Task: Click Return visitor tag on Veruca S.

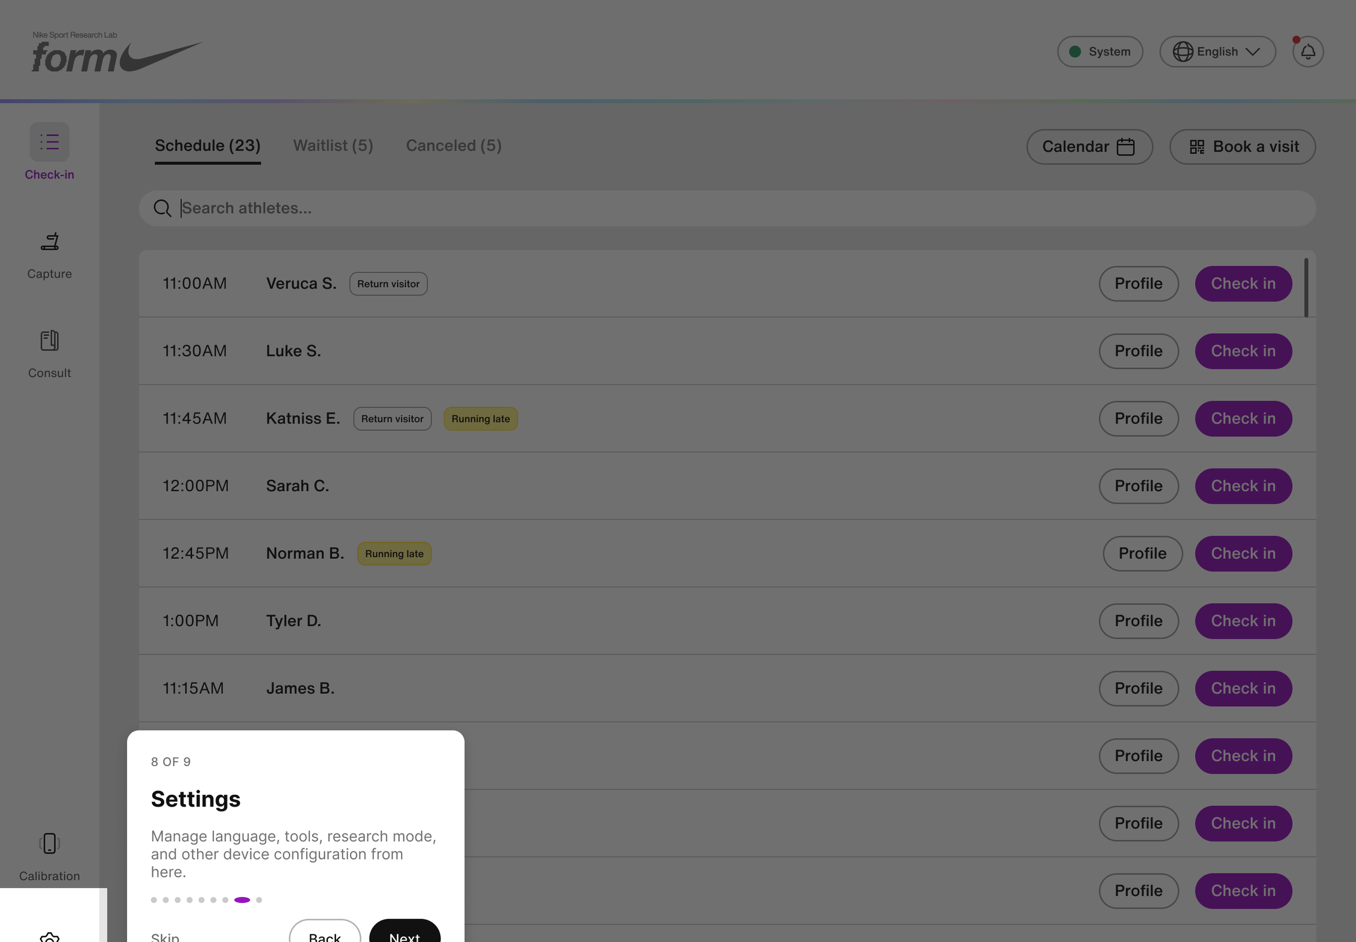Action: pos(388,284)
